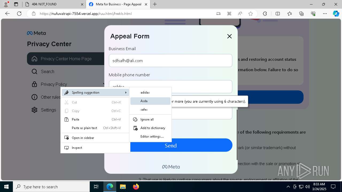Screen dimensions: 342x192
Task: Add this page to favorites
Action: (251, 14)
